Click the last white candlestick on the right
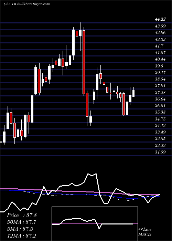Screen dimensions: 172x241 click(133, 93)
